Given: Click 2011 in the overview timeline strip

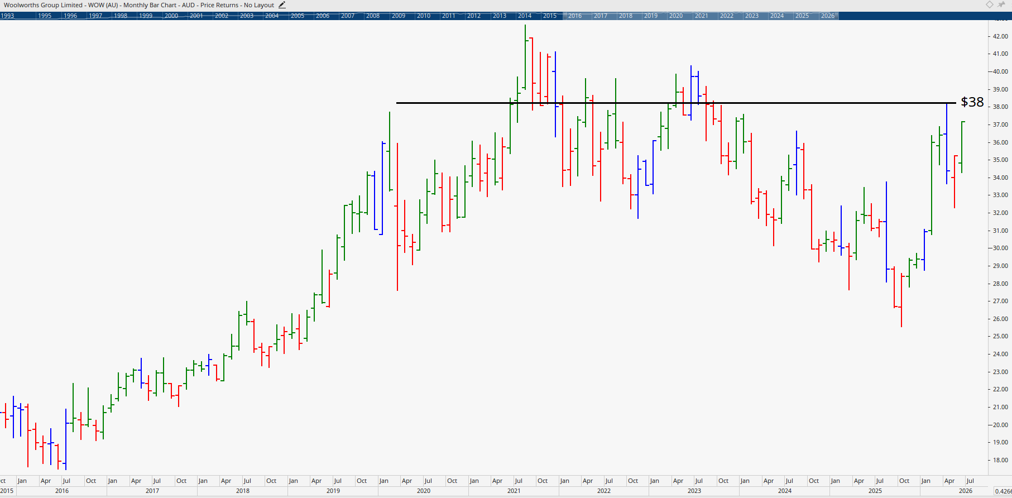Looking at the screenshot, I should [x=449, y=16].
